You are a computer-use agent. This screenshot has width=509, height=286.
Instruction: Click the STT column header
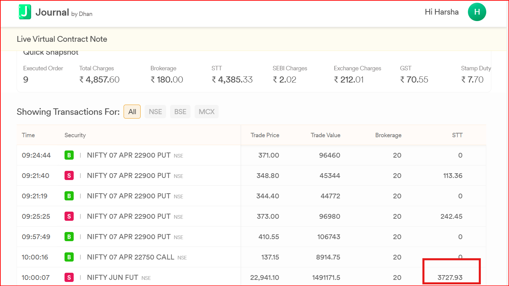pyautogui.click(x=457, y=135)
